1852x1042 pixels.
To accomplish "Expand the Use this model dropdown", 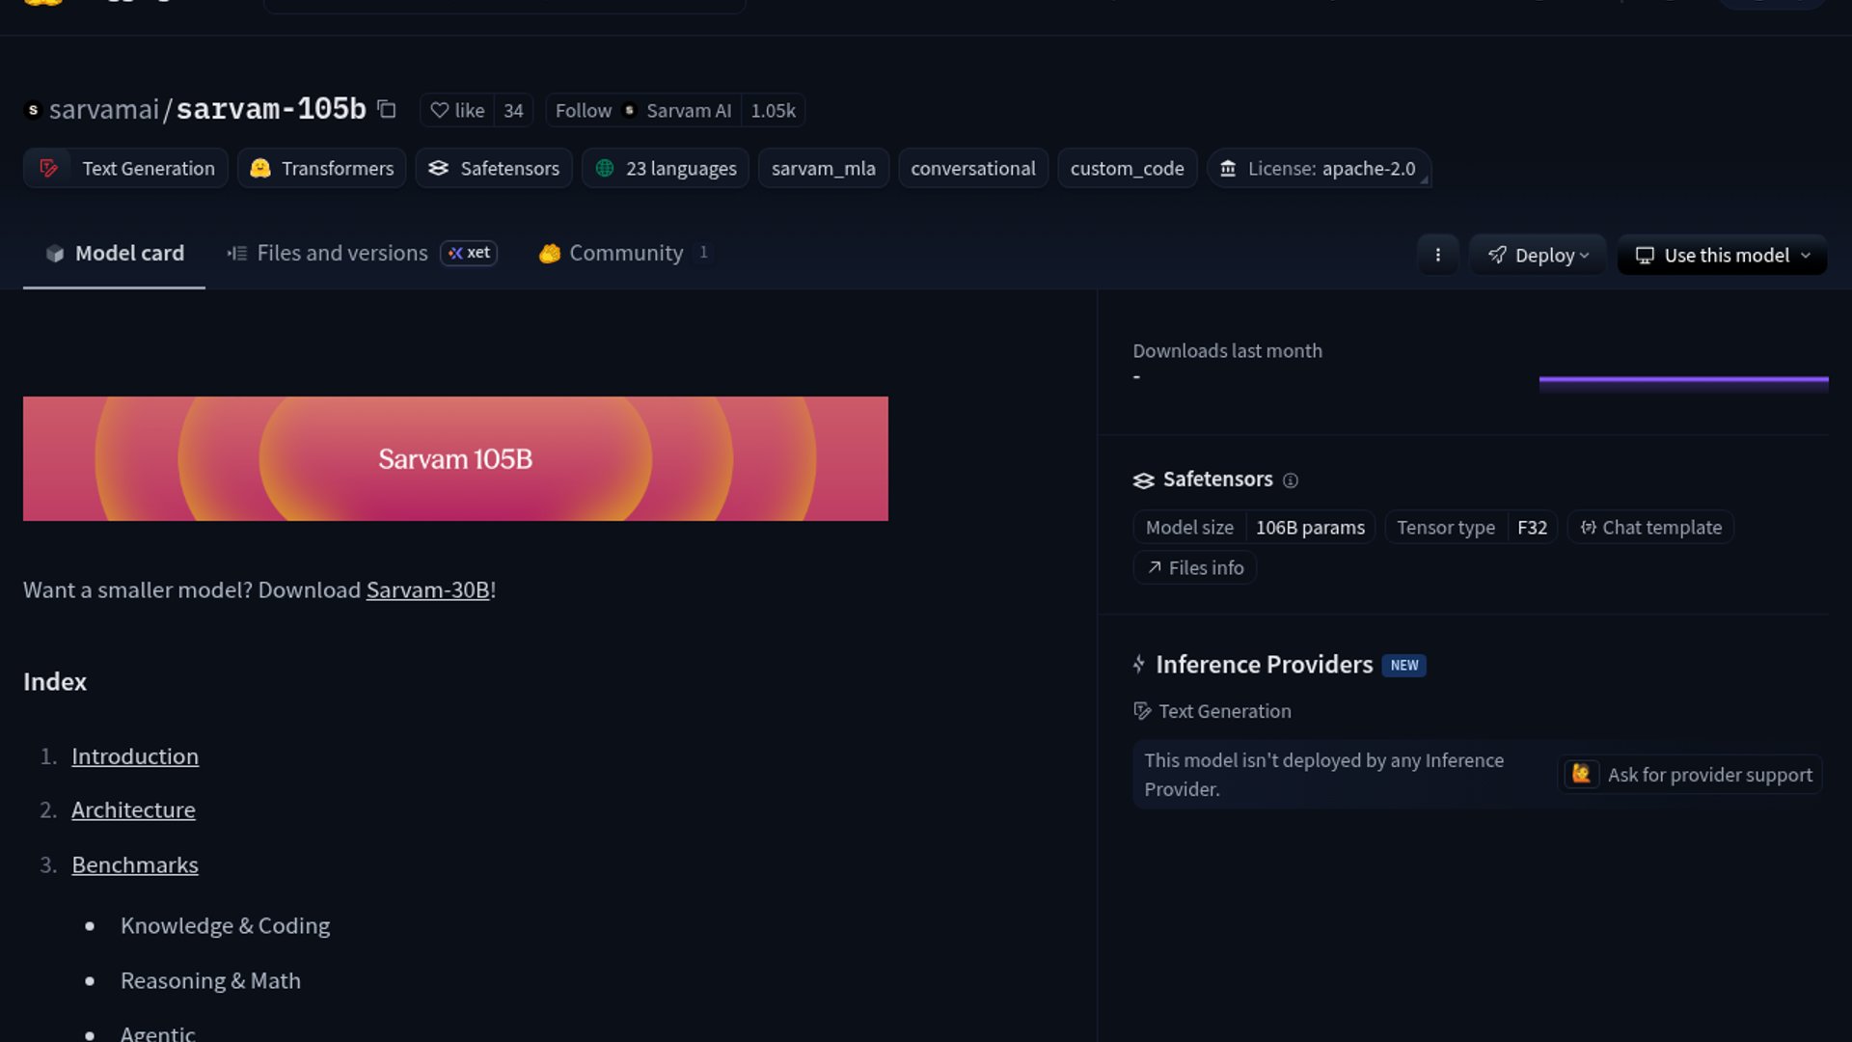I will 1722,255.
